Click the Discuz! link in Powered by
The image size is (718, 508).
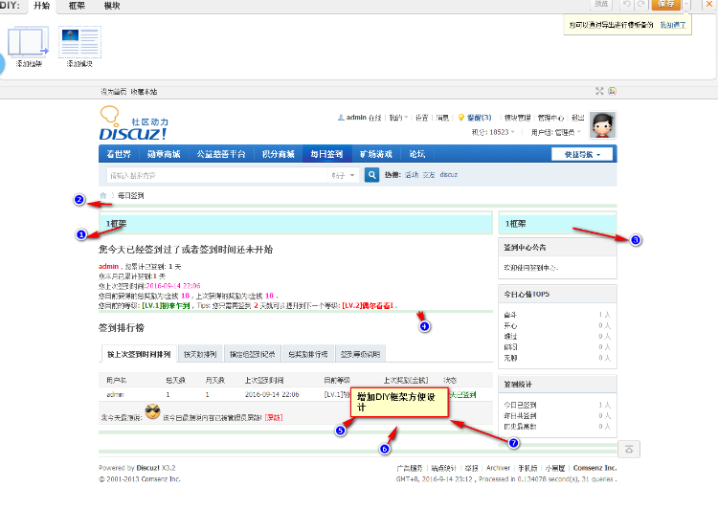coord(147,468)
